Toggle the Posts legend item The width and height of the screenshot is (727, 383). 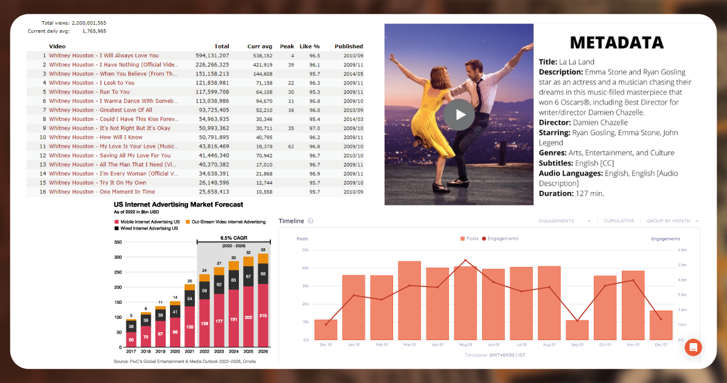pyautogui.click(x=469, y=239)
